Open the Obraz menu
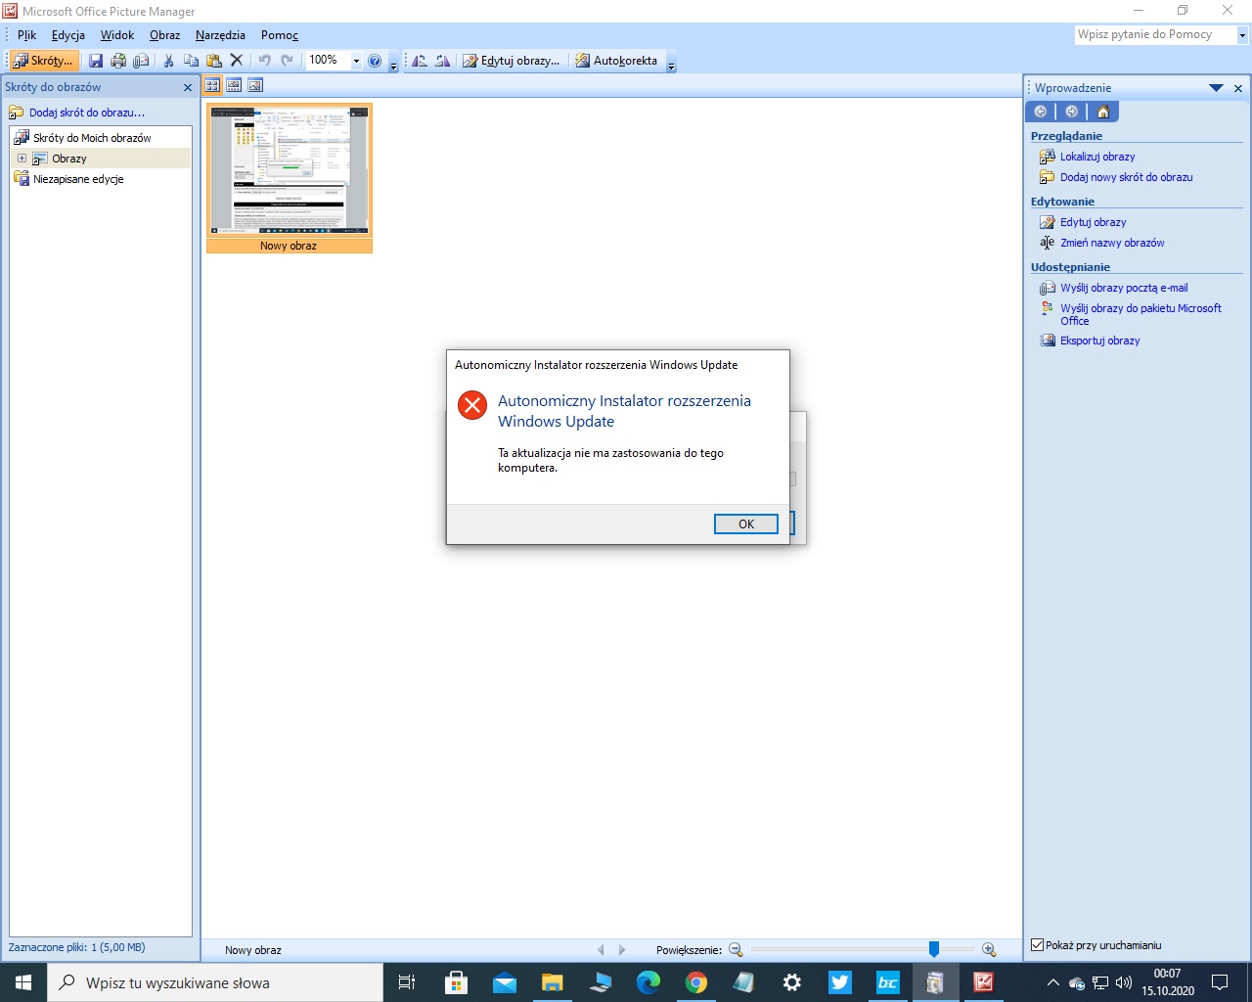The image size is (1252, 1002). point(164,35)
